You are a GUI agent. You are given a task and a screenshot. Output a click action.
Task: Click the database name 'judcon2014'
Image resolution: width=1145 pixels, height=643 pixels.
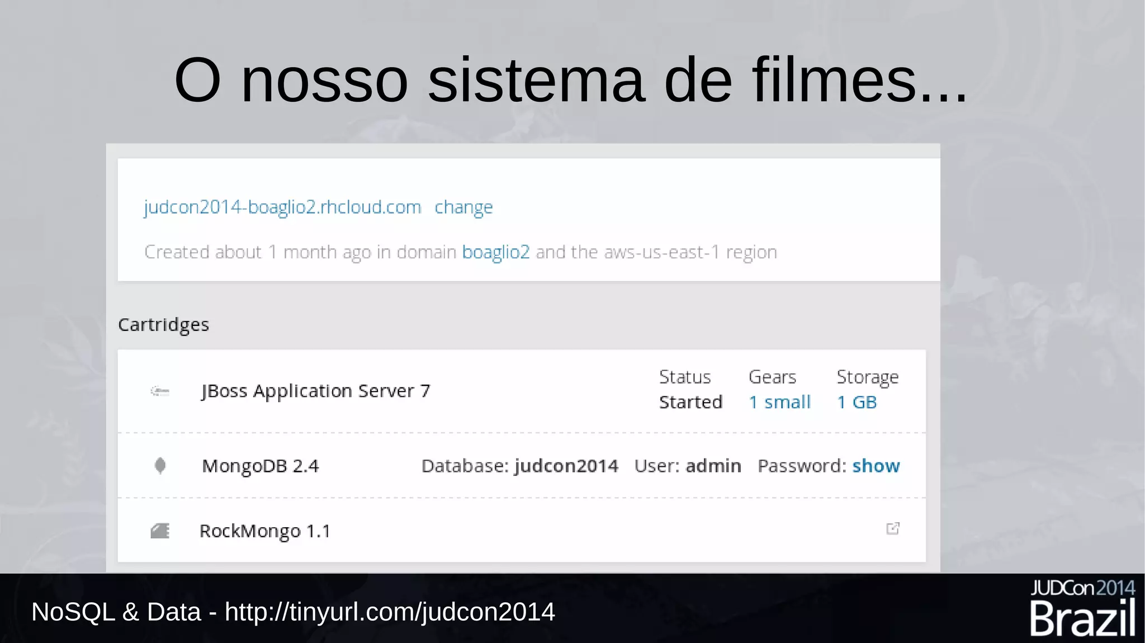pyautogui.click(x=566, y=466)
